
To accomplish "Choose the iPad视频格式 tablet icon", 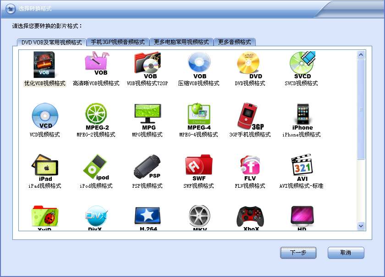I will point(45,168).
